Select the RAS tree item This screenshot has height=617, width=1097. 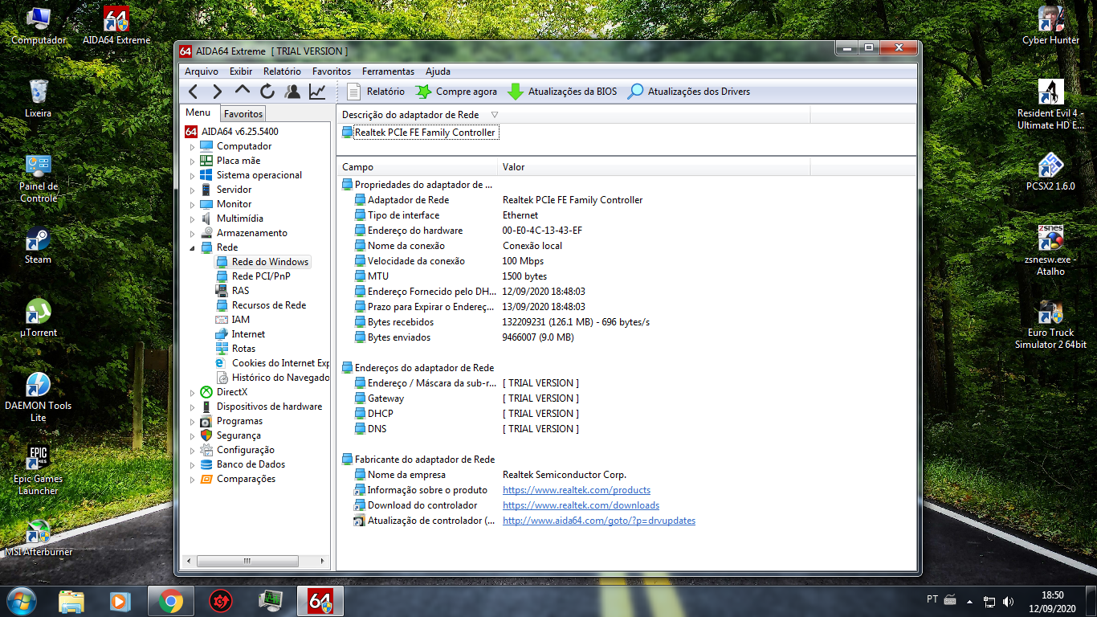click(240, 291)
